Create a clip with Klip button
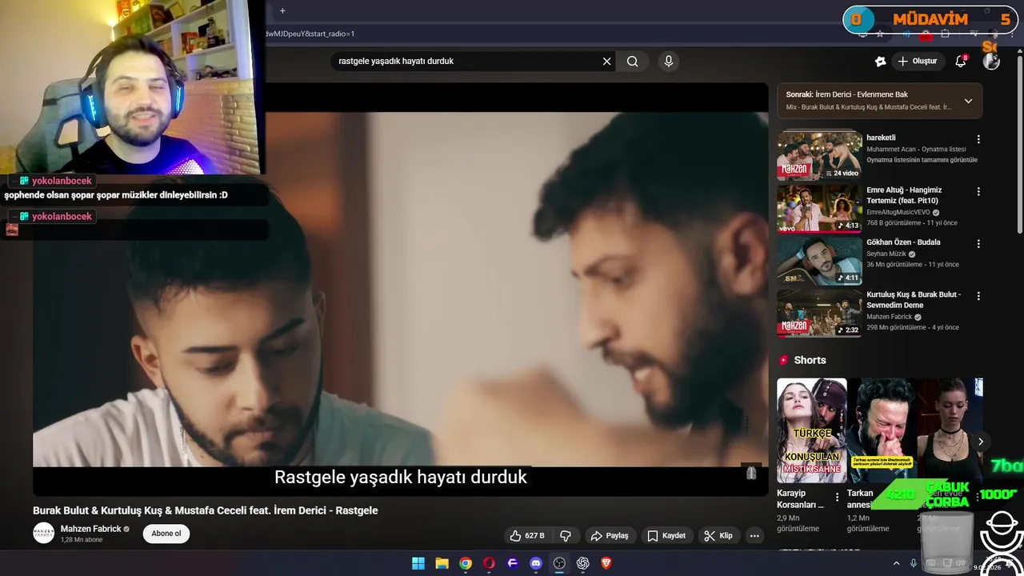 718,536
